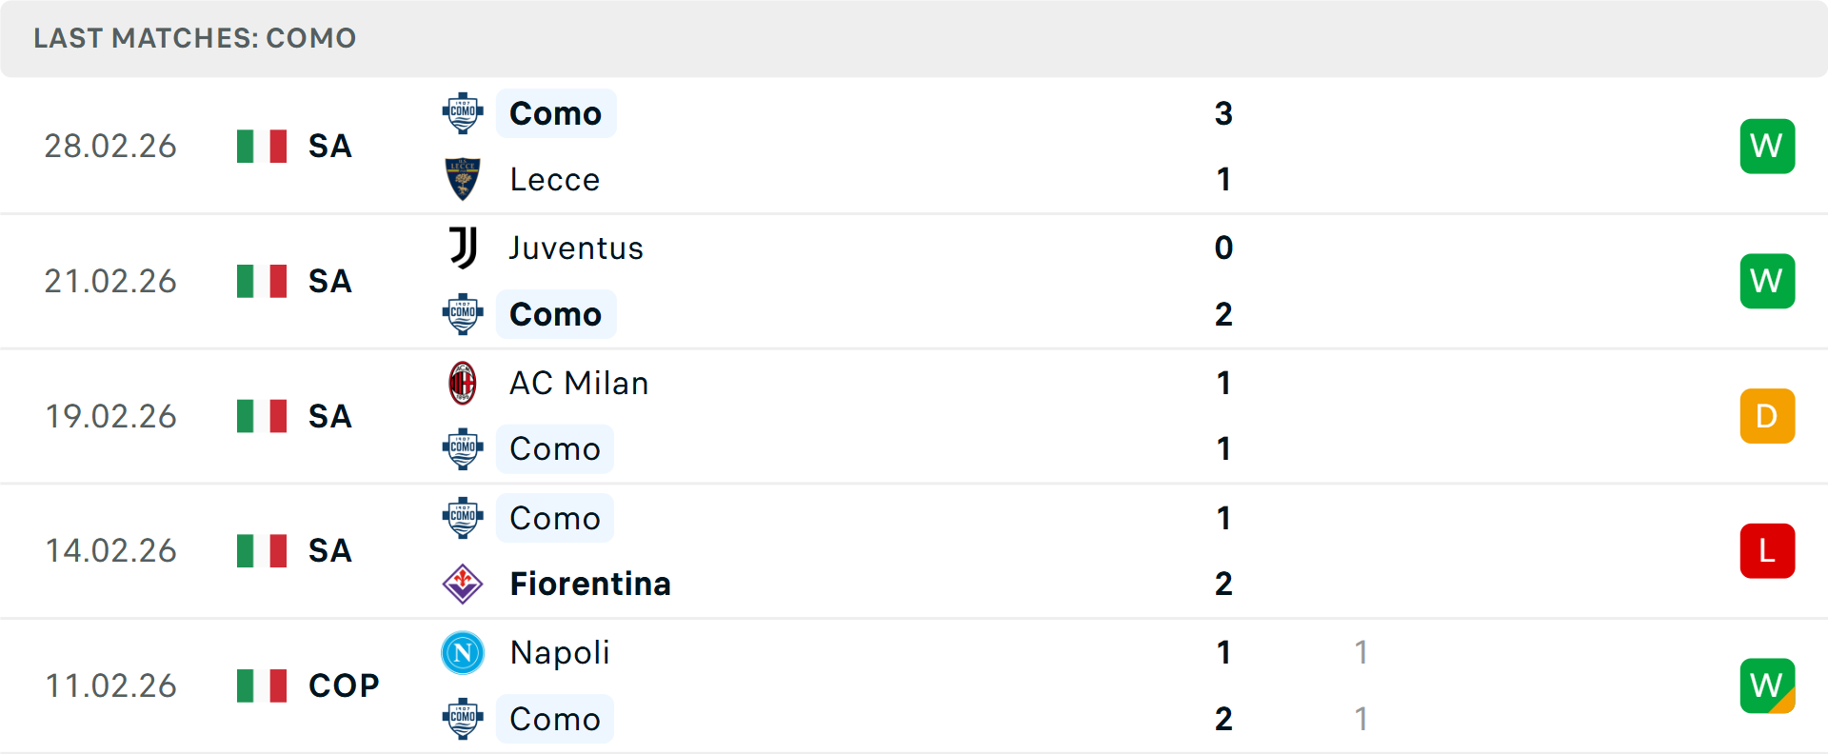Image resolution: width=1828 pixels, height=754 pixels.
Task: Click the Last Matches: Como header
Action: (195, 38)
